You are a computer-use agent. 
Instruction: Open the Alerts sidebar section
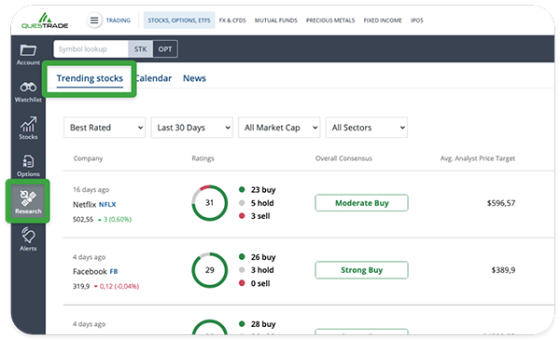pos(28,239)
